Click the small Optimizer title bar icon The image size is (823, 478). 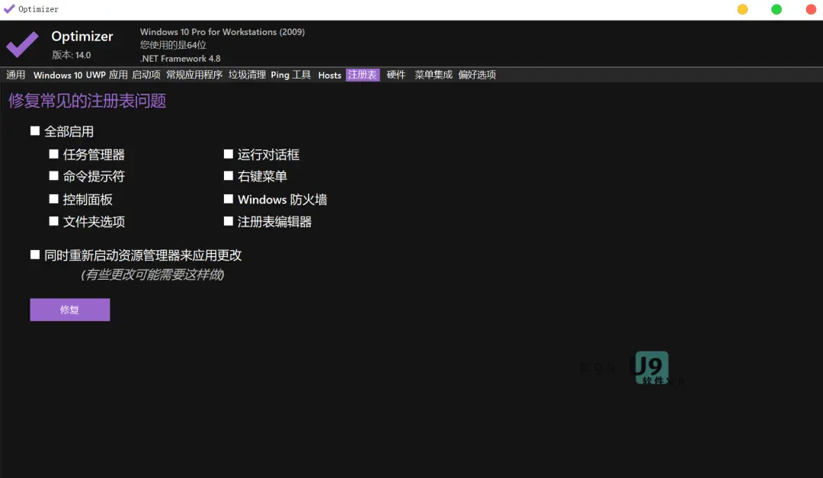pyautogui.click(x=9, y=9)
